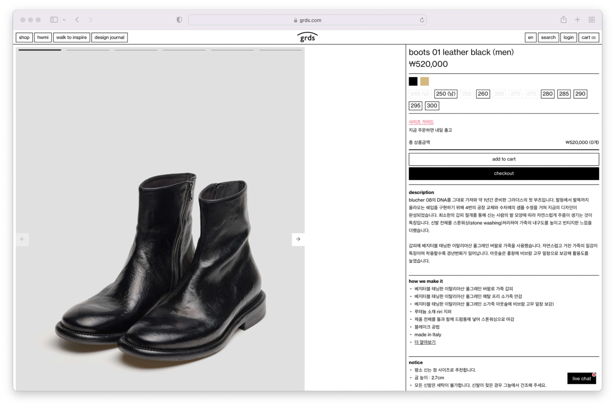
Task: Jump to the second image progress bar
Action: 88,50
